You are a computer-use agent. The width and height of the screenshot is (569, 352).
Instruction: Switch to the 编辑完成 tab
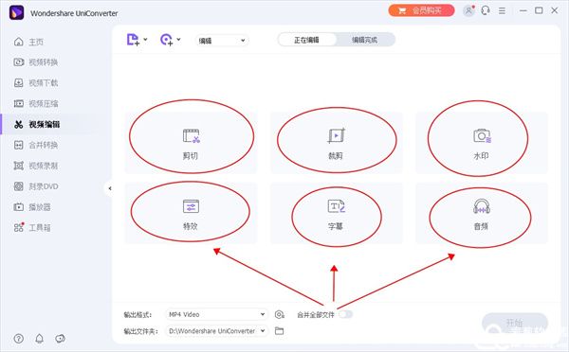coord(365,40)
